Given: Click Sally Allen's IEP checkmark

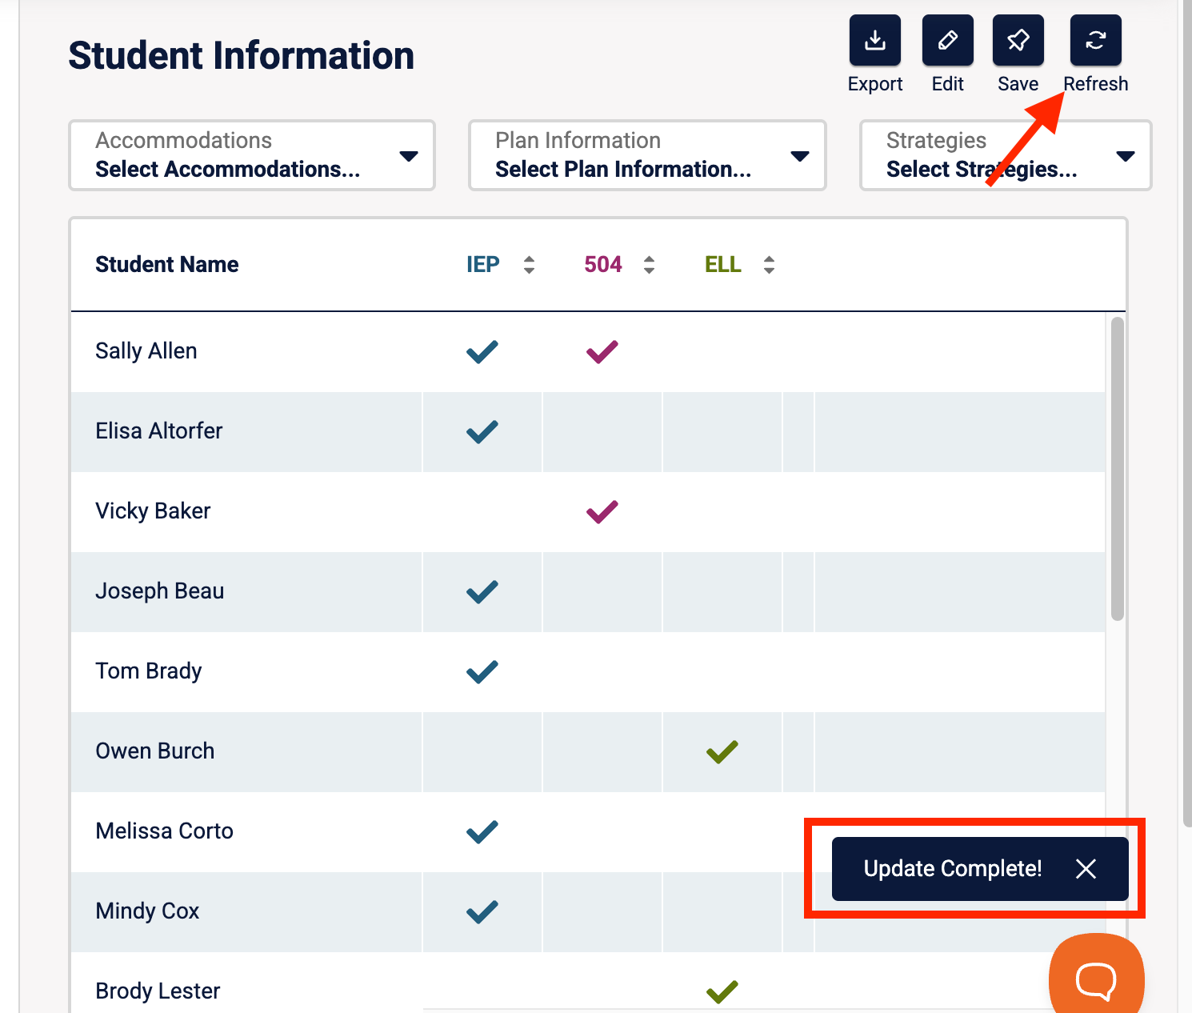Looking at the screenshot, I should [x=482, y=352].
